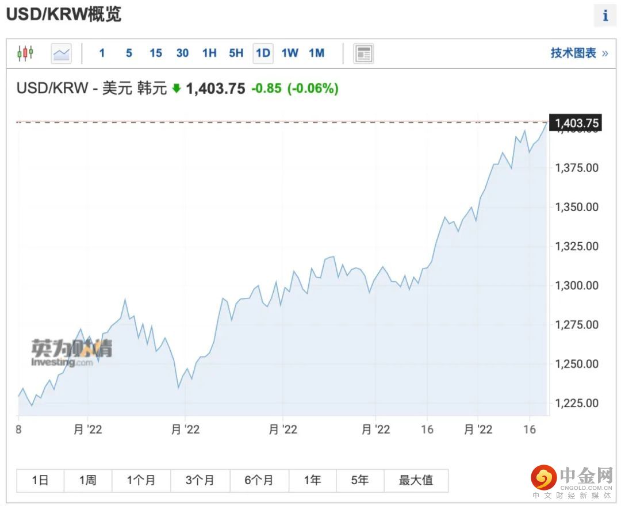Set chart interval to 1 minute

pos(102,53)
